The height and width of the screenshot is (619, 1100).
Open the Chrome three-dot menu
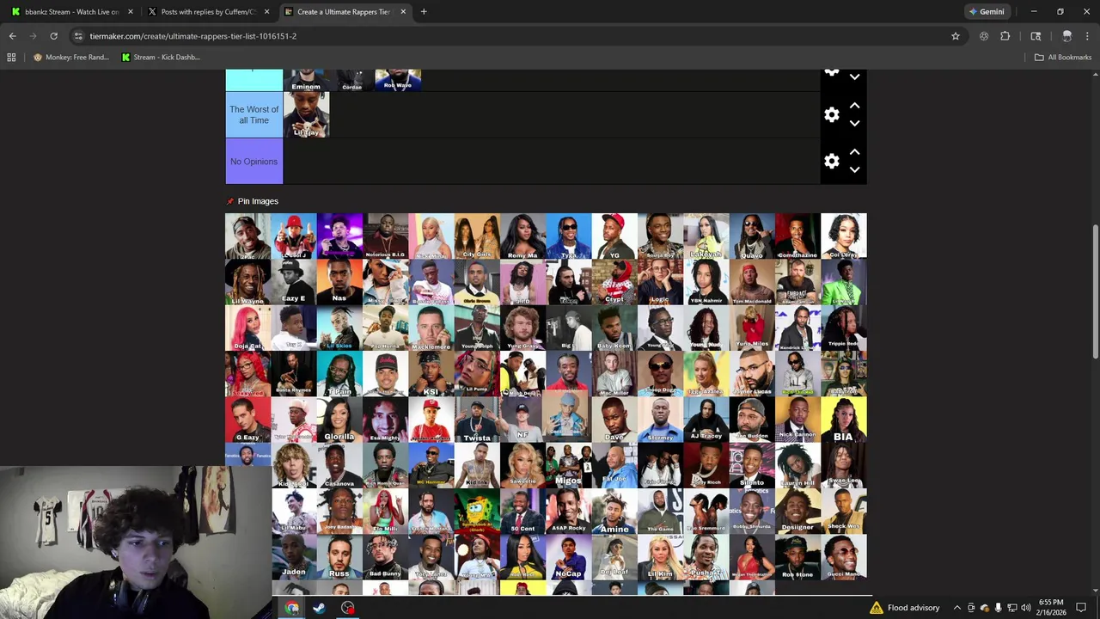[1087, 36]
